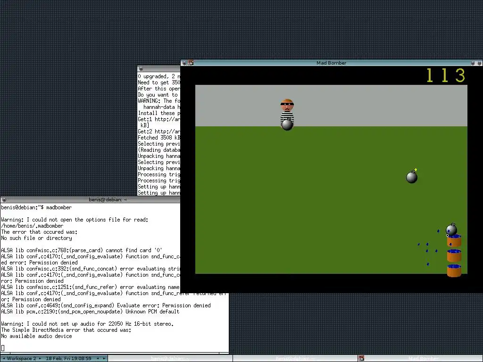Click 'Fetched 3508' line in background terminal
The image size is (483, 362).
click(159, 138)
